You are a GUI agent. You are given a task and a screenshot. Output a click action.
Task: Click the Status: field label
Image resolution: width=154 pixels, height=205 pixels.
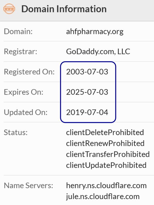(16, 133)
